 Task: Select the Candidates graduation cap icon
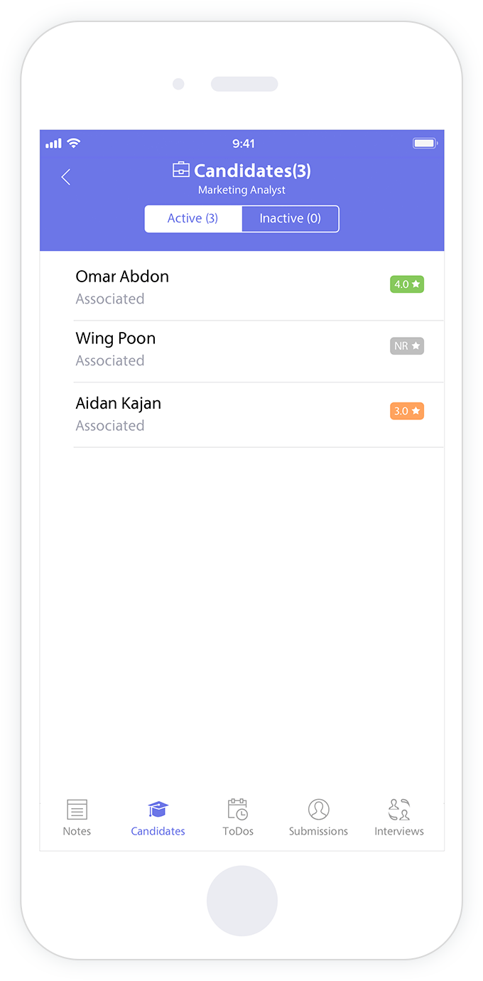(x=158, y=809)
